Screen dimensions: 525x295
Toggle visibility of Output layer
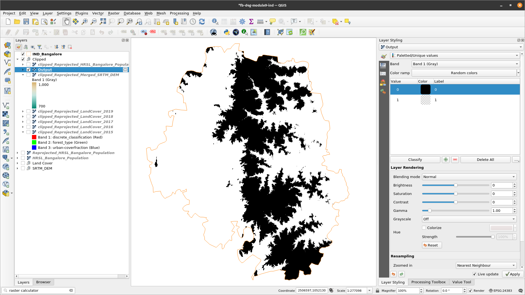[28, 70]
